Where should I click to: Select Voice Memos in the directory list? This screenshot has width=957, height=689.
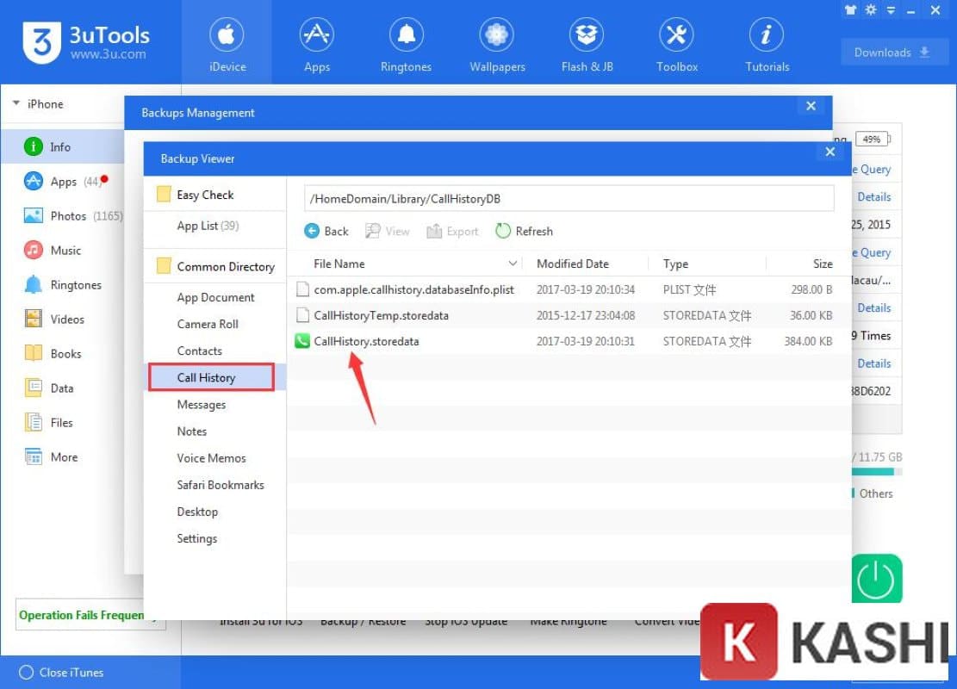(x=211, y=458)
